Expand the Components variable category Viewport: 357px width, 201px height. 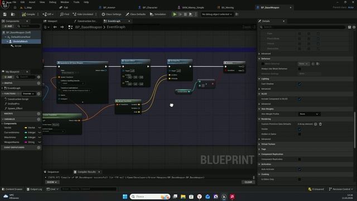pos(2,123)
